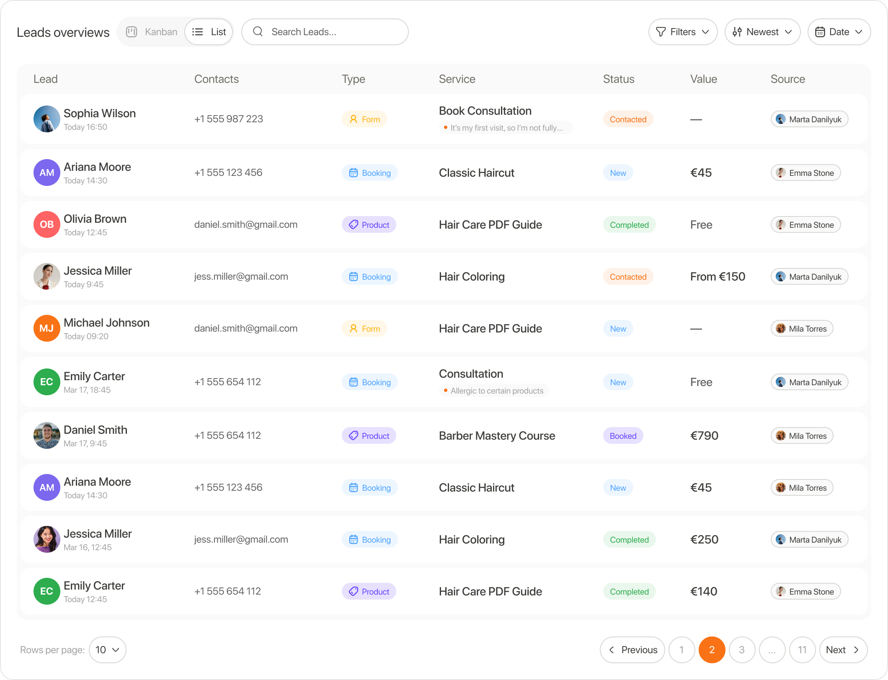Screen dimensions: 888x680
Task: Select the current page 2 button
Action: (712, 650)
